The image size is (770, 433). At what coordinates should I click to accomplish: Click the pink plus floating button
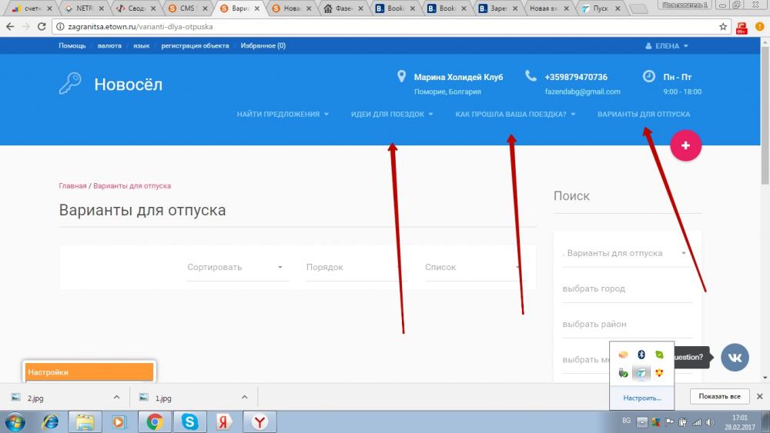685,145
